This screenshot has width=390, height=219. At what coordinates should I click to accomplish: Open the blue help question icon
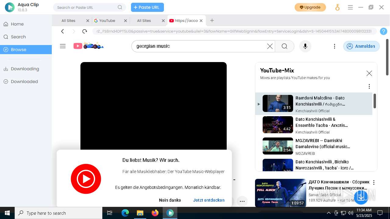click(x=384, y=31)
